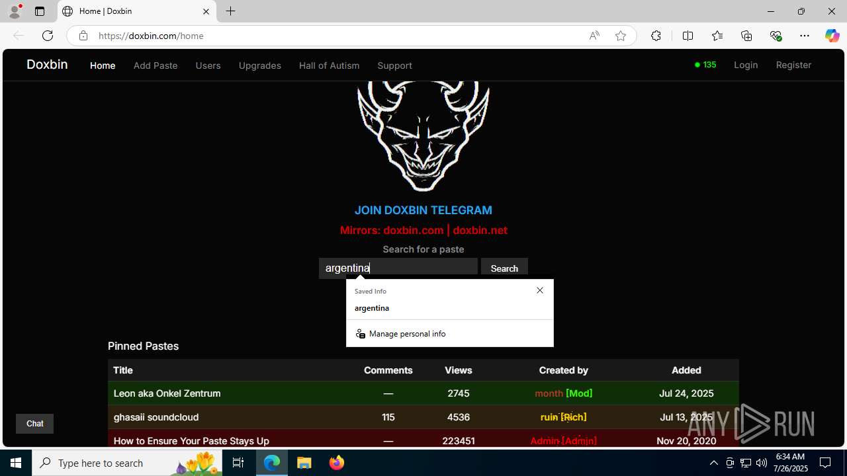This screenshot has height=476, width=847.
Task: Open the Chat button
Action: (x=34, y=424)
